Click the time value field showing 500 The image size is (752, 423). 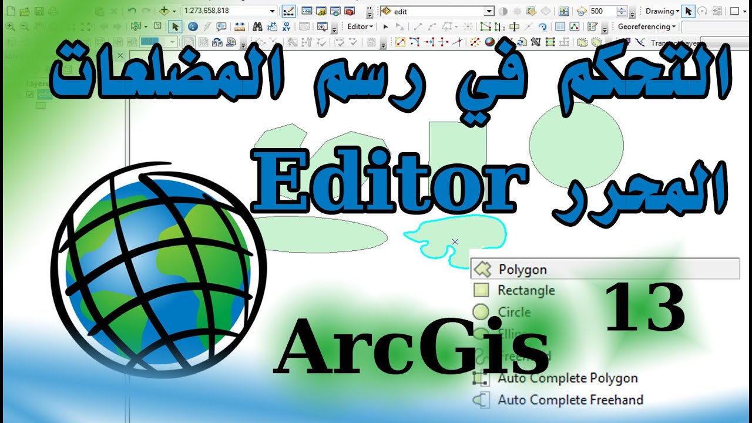[x=603, y=11]
